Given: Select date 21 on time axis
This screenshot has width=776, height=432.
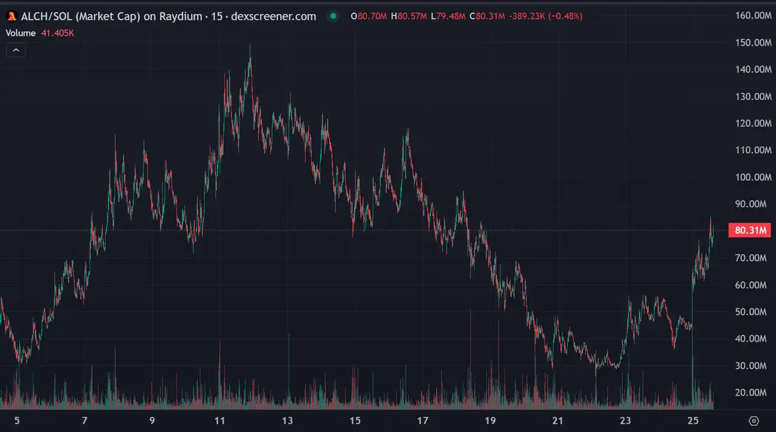Looking at the screenshot, I should (x=558, y=420).
